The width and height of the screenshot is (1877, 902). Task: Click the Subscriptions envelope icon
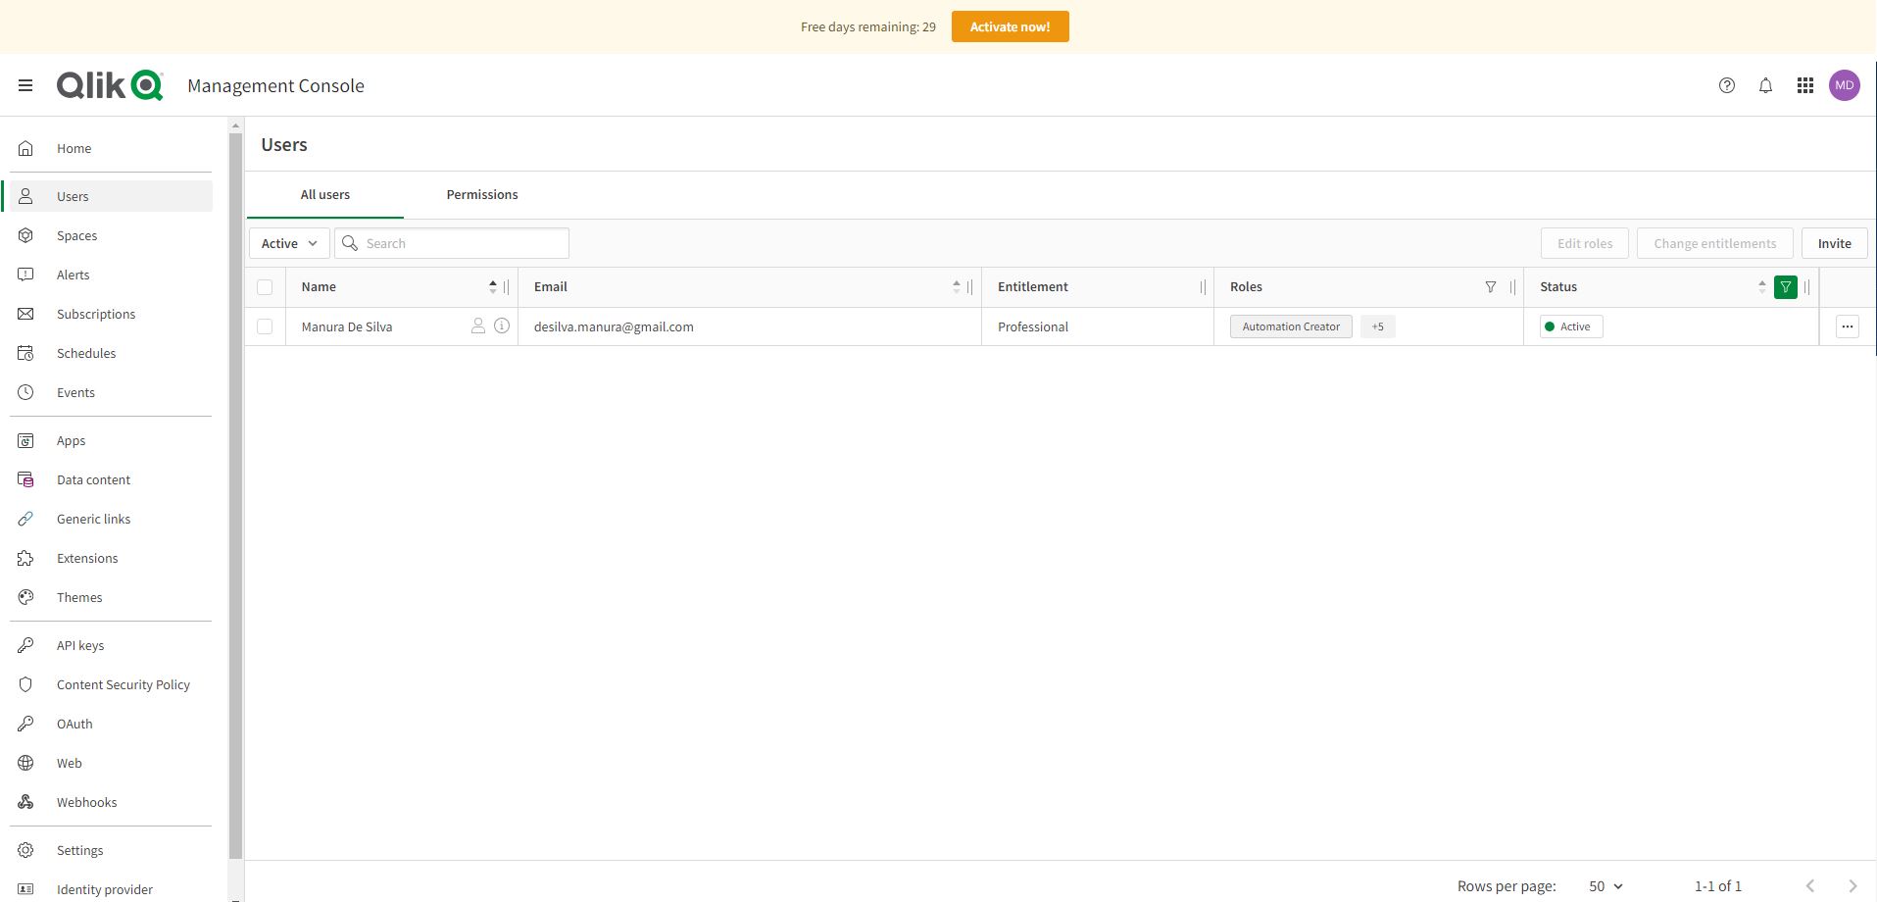[x=26, y=314]
